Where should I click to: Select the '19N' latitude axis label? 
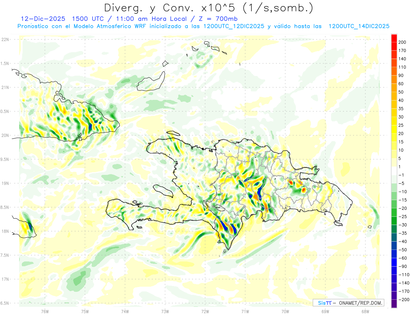[x=5, y=183]
